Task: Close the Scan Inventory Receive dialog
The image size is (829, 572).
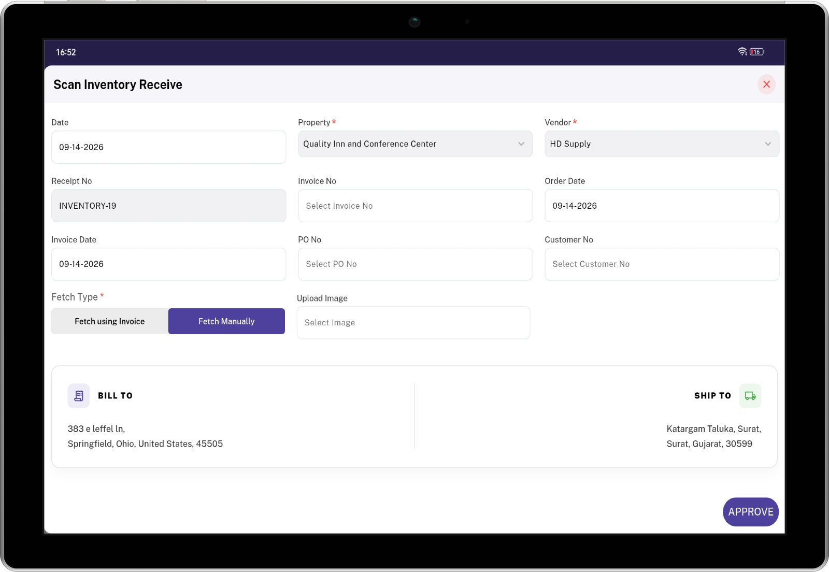Action: point(766,84)
